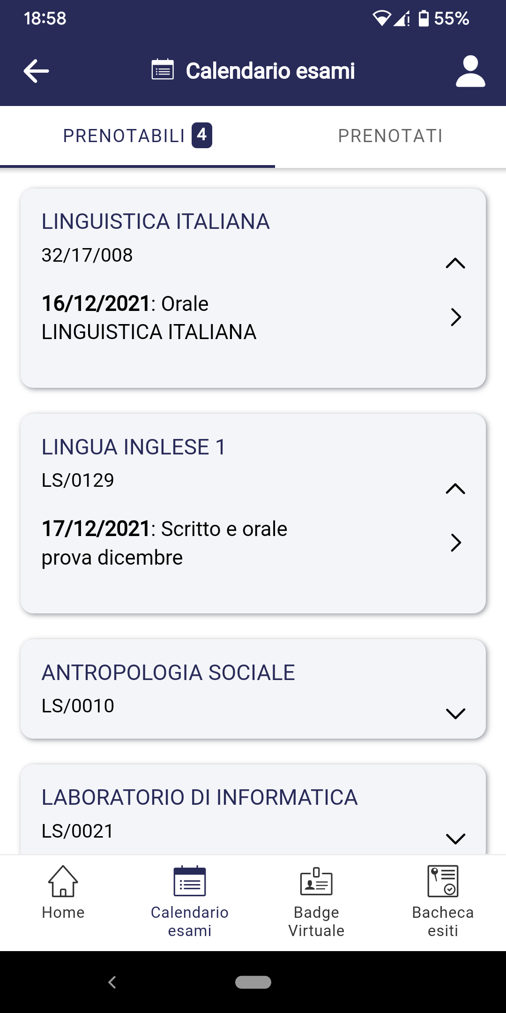This screenshot has width=506, height=1013.
Task: Select Calendario esami in bottom navigation
Action: 190,901
